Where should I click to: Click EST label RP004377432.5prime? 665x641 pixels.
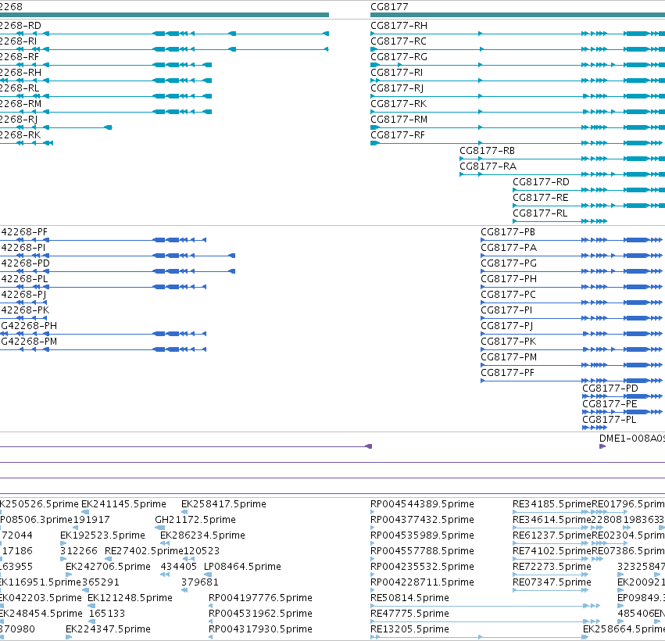[422, 520]
